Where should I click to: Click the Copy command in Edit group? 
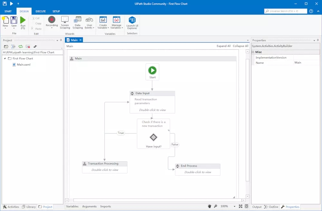pos(38,24)
